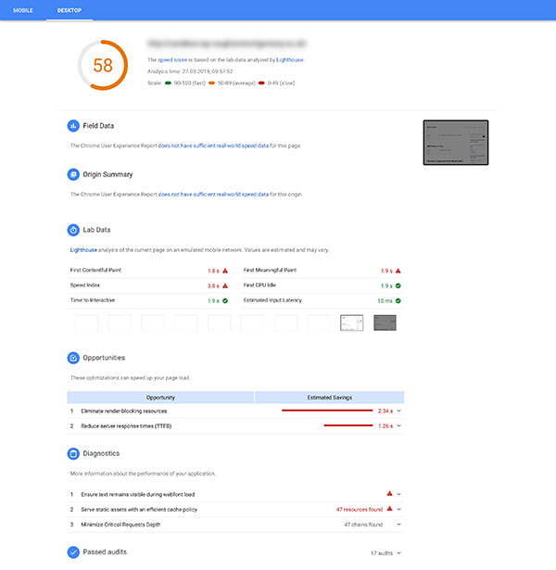The width and height of the screenshot is (556, 570).
Task: Click the Opportunity column header
Action: click(160, 398)
